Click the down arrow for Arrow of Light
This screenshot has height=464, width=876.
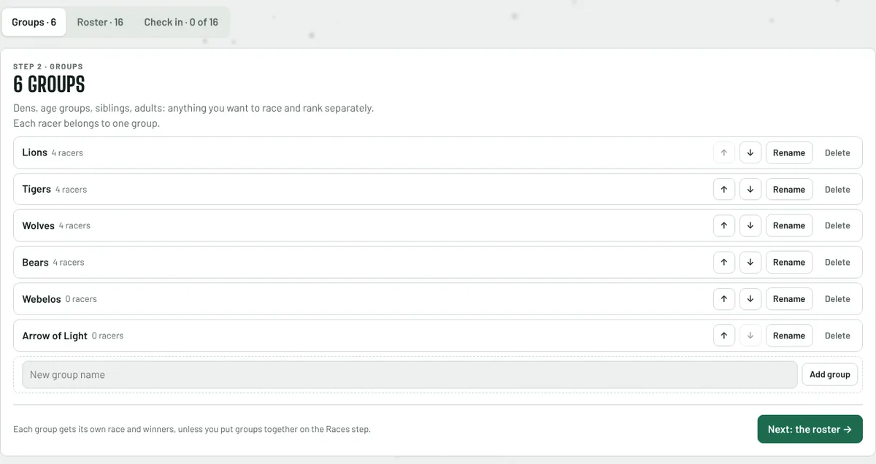(x=750, y=336)
